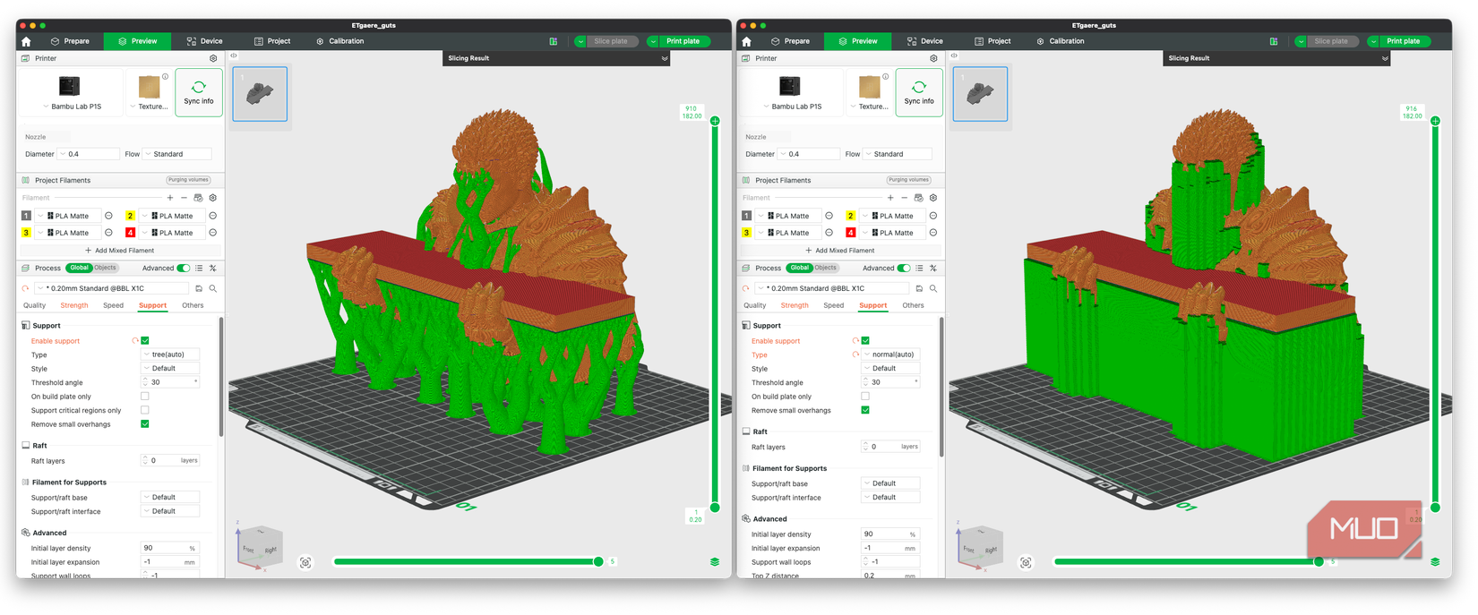Viewport: 1478px width, 615px height.
Task: Uncheck Remove small overhangs in right window
Action: pos(865,410)
